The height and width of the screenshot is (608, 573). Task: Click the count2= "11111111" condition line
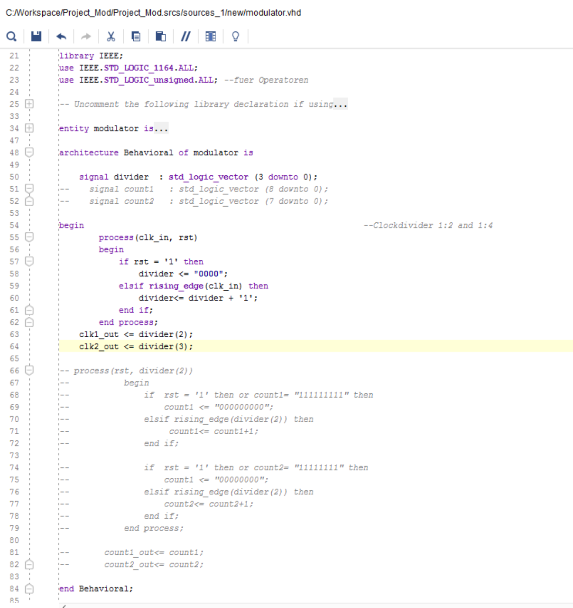tap(256, 468)
